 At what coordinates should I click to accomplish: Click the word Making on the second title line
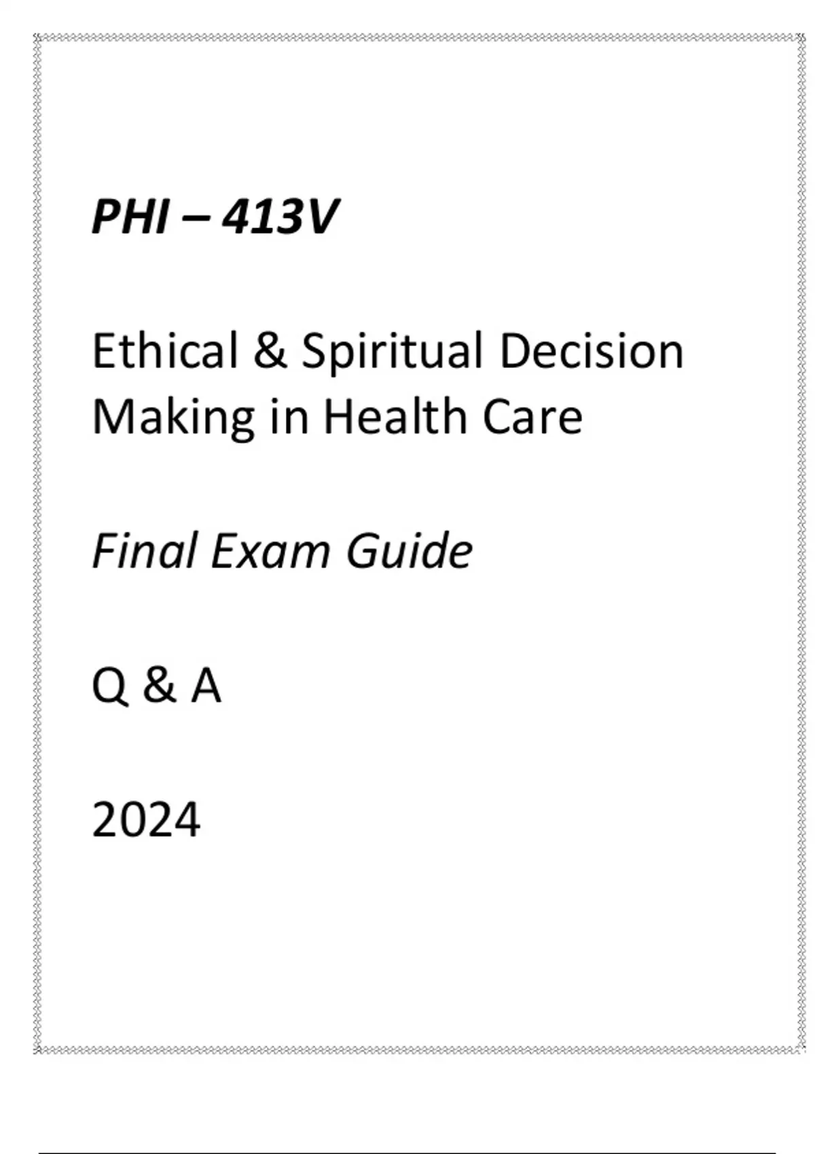click(x=173, y=419)
